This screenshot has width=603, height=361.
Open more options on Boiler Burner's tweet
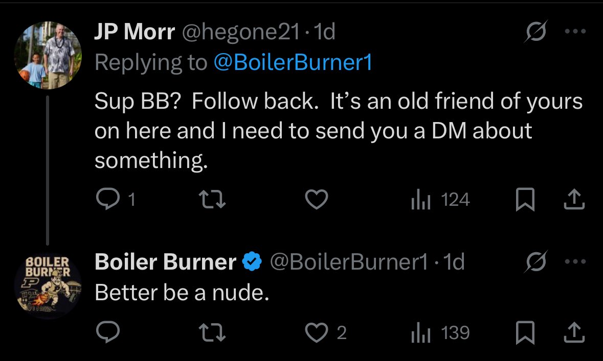575,262
